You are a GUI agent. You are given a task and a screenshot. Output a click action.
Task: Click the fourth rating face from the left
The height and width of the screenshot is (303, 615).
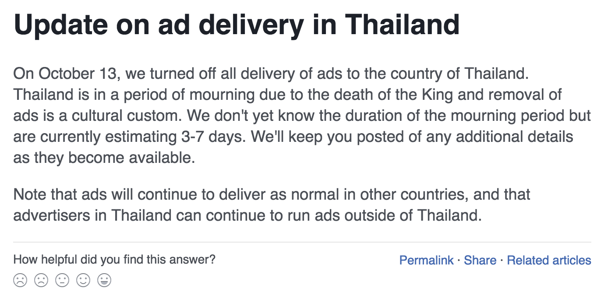(x=83, y=279)
